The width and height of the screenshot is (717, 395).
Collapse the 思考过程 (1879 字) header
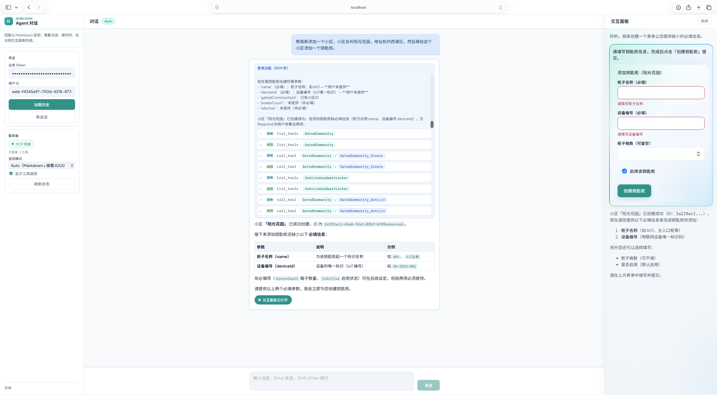(x=273, y=68)
